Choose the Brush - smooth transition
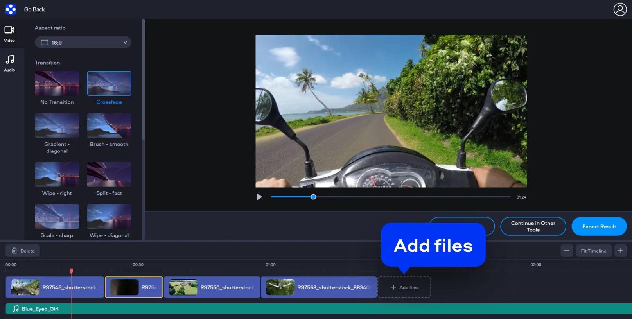Screen dimensions: 632x319 pyautogui.click(x=109, y=125)
